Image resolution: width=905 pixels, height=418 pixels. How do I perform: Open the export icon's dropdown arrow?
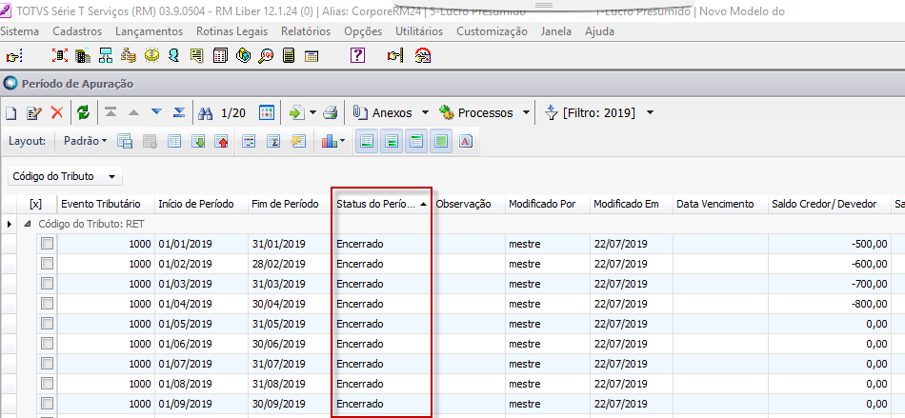click(312, 112)
